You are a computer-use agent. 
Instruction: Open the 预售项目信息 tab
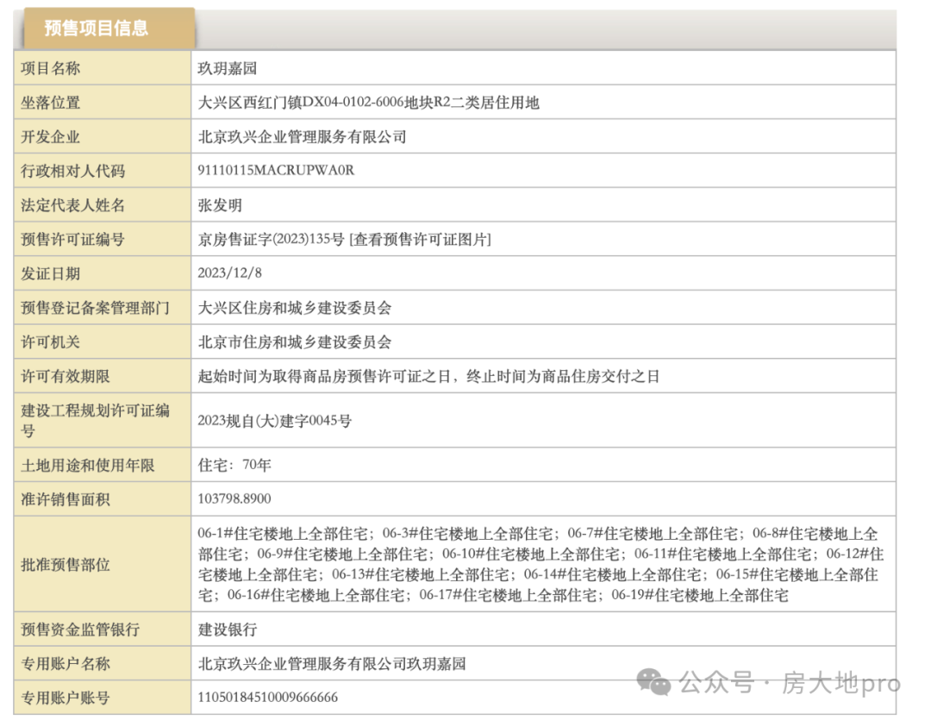click(109, 28)
